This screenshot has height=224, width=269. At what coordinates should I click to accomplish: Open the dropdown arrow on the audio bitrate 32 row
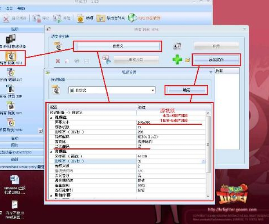(x=204, y=161)
